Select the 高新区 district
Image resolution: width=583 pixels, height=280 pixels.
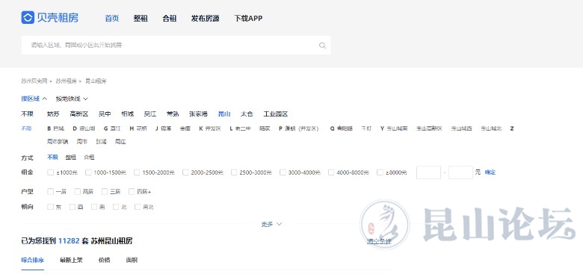(x=79, y=114)
